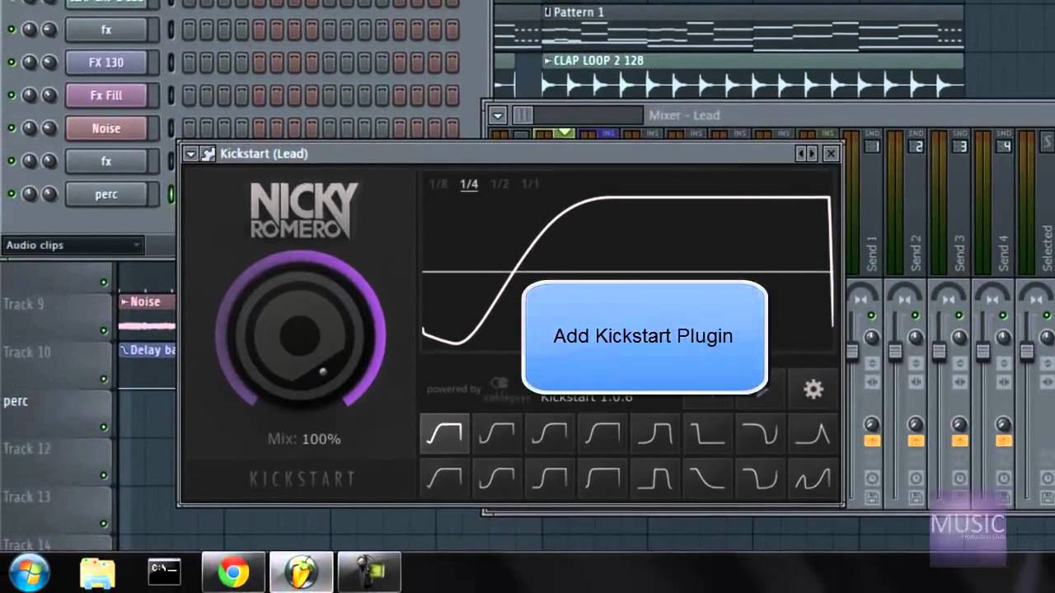The width and height of the screenshot is (1055, 593).
Task: Set the Kickstart rate to 1/2
Action: tap(499, 184)
